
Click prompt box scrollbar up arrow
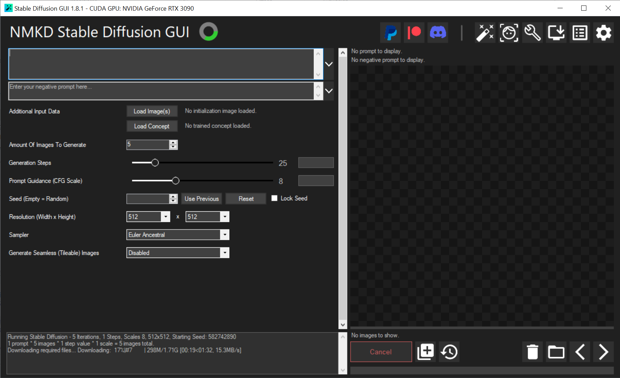(x=318, y=54)
